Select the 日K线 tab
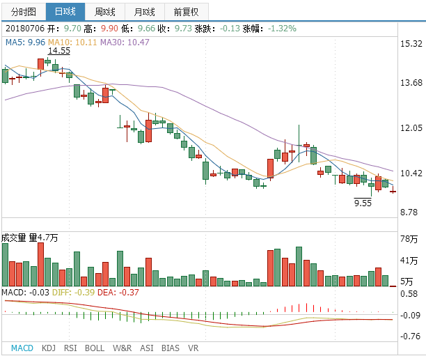The height and width of the screenshot is (356, 426). pyautogui.click(x=65, y=12)
